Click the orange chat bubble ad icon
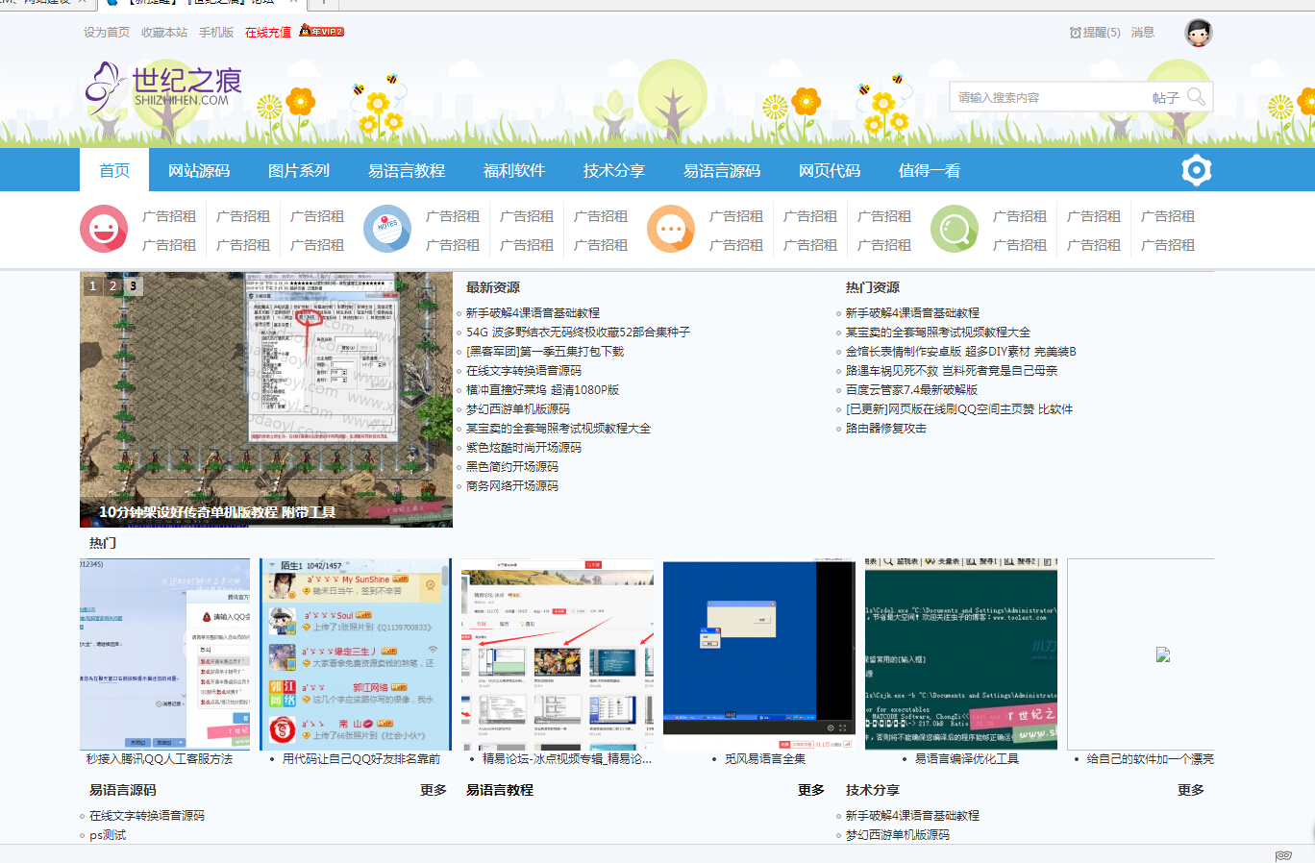The height and width of the screenshot is (863, 1315). 671,229
